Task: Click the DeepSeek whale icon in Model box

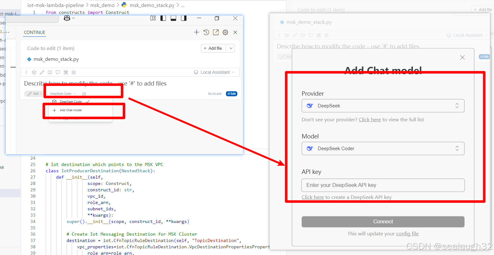Action: (310, 149)
